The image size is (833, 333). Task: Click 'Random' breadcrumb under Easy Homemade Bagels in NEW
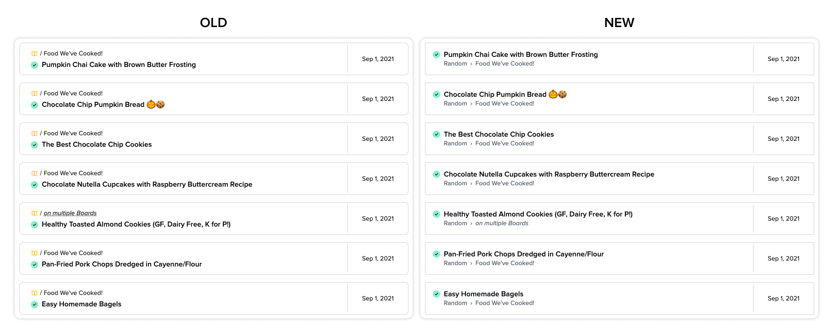pos(455,303)
